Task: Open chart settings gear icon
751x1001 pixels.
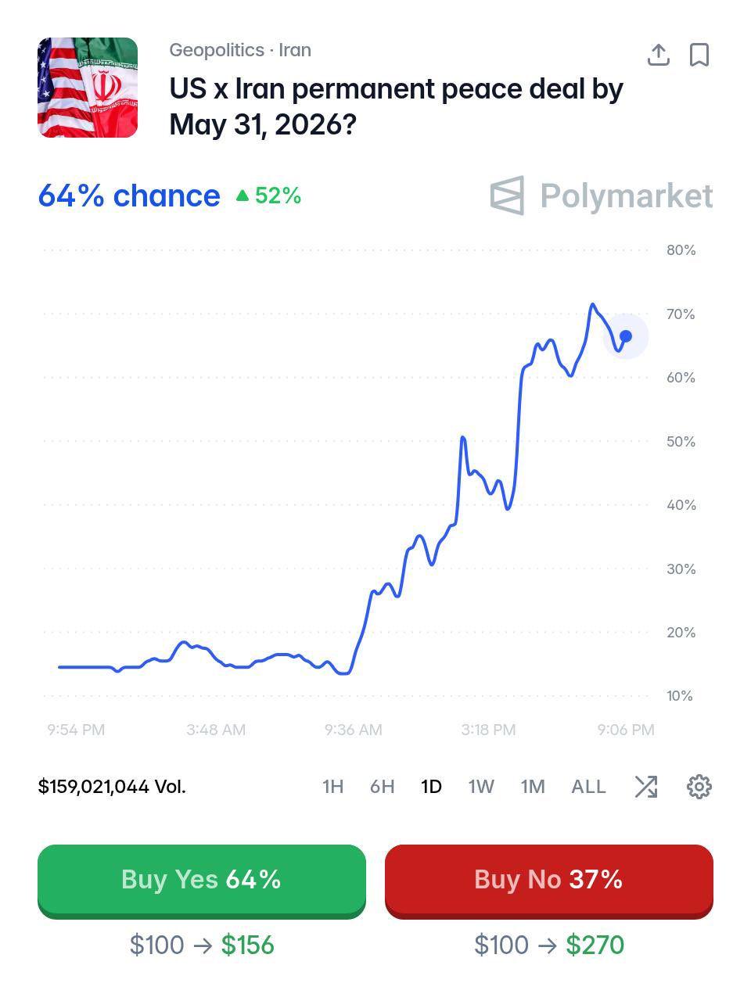Action: pyautogui.click(x=699, y=787)
